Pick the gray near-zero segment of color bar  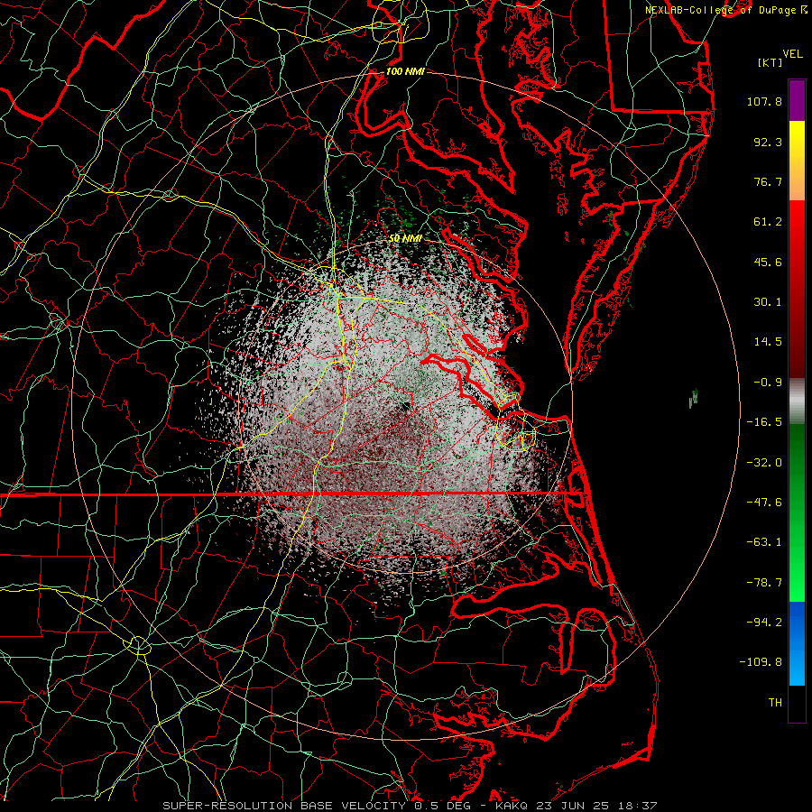797,400
